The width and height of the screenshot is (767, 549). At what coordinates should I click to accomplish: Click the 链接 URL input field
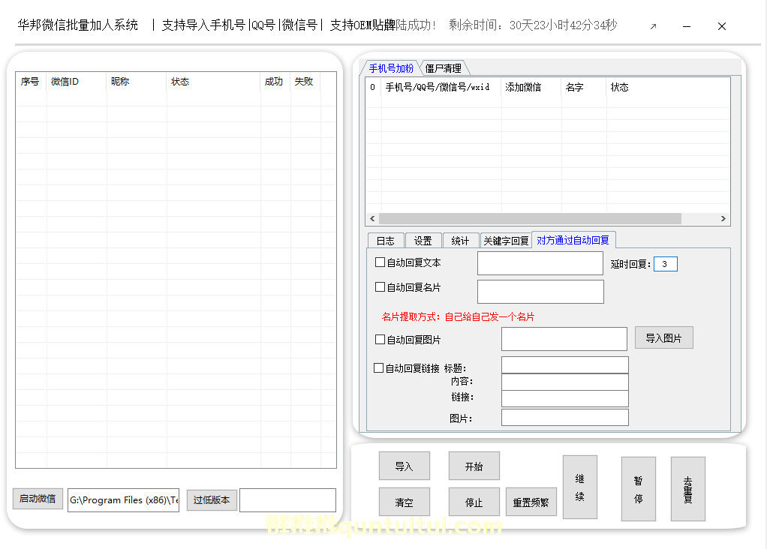pyautogui.click(x=565, y=398)
